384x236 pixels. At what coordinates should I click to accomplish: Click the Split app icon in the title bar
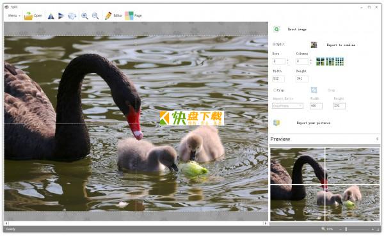(x=6, y=7)
